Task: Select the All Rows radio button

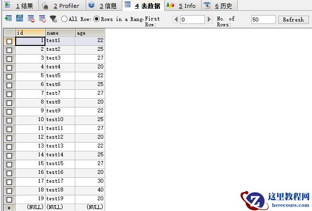Action: coord(64,19)
